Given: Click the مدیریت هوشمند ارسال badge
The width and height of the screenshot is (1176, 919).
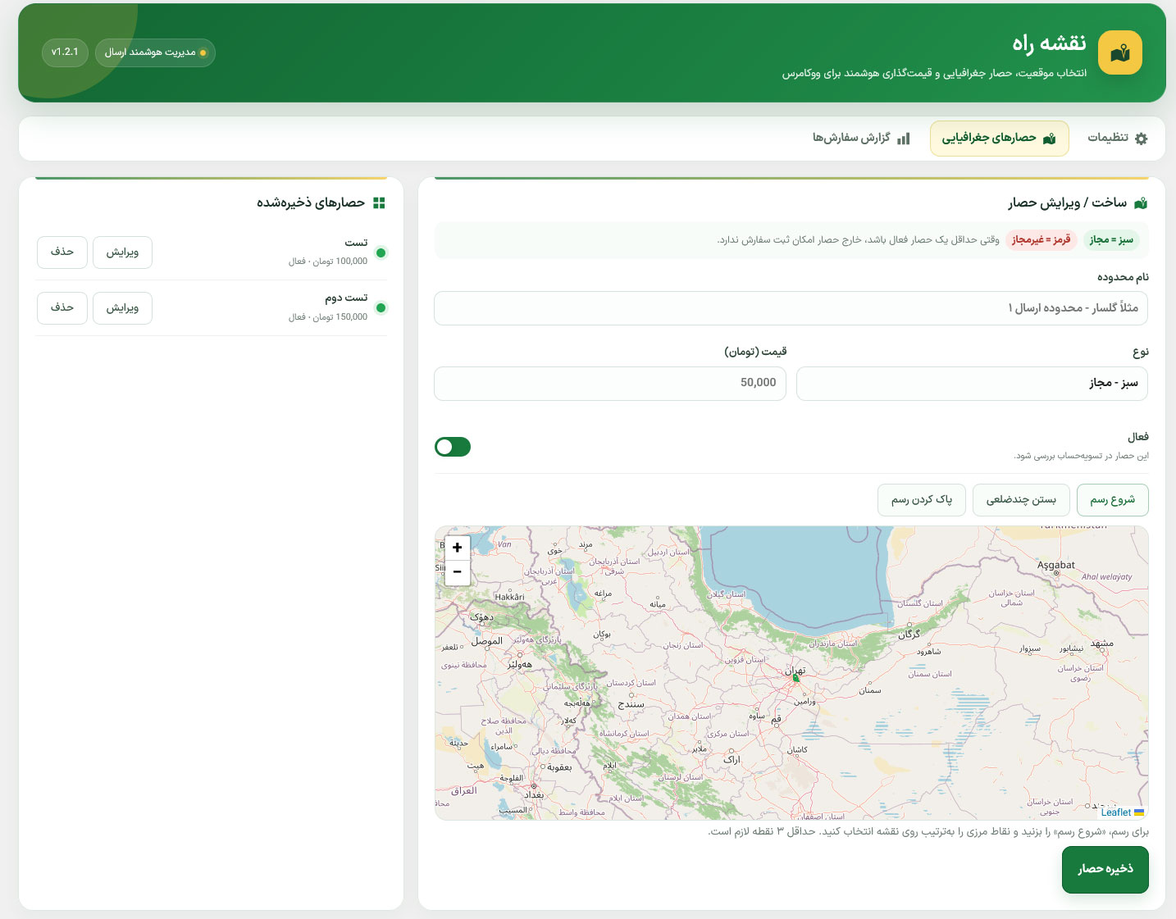Looking at the screenshot, I should 155,52.
